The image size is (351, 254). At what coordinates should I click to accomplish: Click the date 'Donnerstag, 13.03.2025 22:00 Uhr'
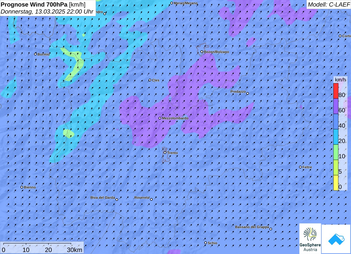47,12
